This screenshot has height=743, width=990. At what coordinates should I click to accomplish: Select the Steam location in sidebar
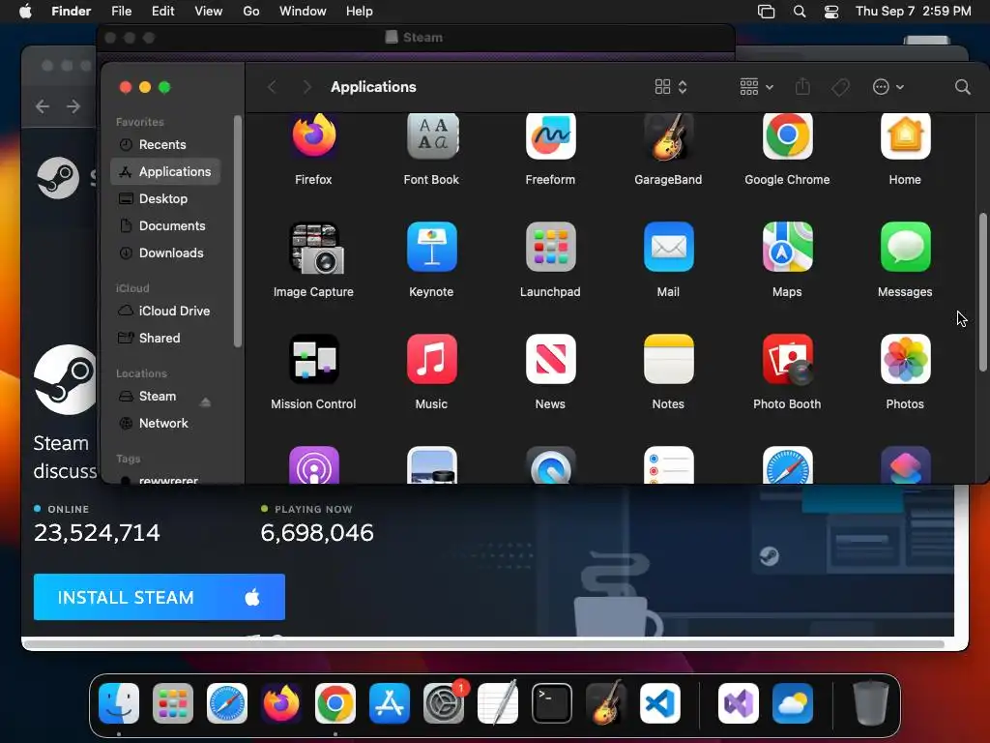point(158,397)
